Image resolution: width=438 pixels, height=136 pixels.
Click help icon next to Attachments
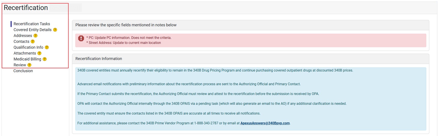click(x=39, y=53)
